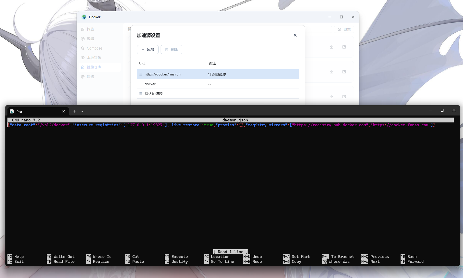Click the drag handle of 默认加速源 row
Screen dimensions: 463x278
click(141, 94)
